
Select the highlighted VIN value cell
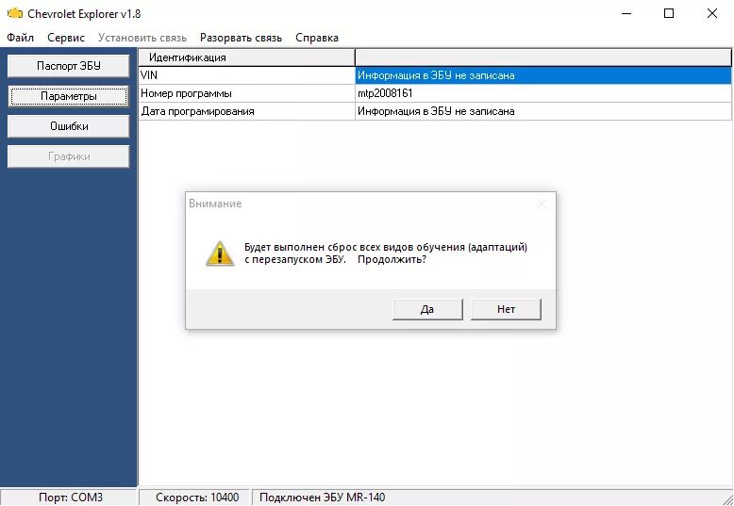click(x=543, y=75)
